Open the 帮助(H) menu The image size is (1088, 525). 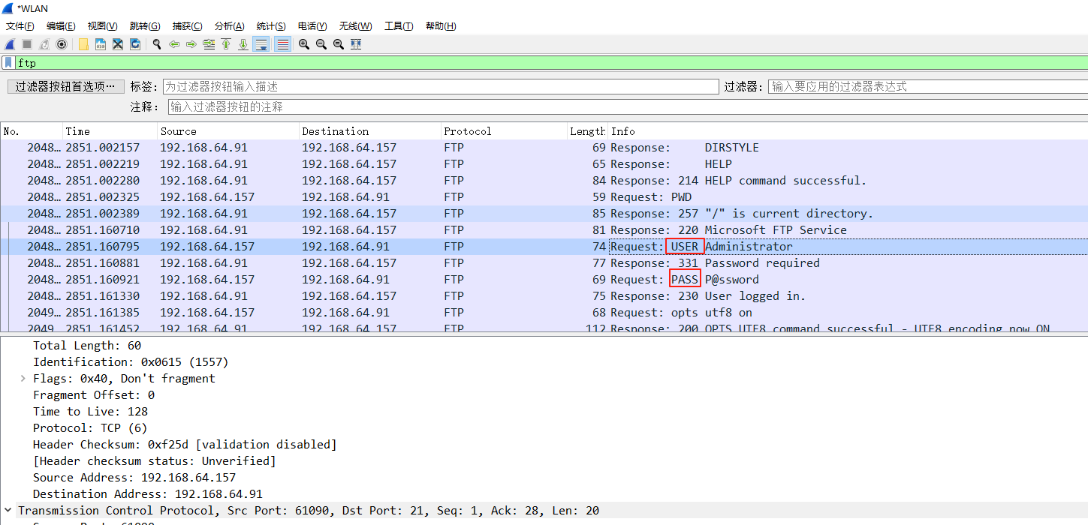click(441, 26)
